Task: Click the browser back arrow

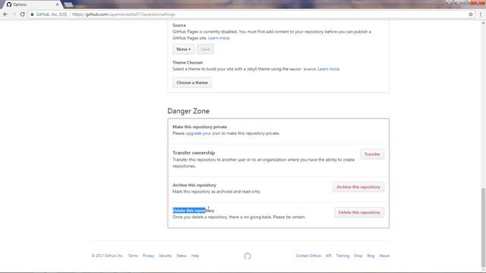Action: pyautogui.click(x=5, y=14)
